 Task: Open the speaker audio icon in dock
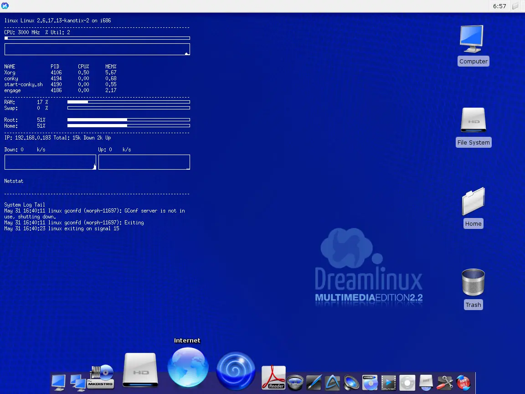click(x=351, y=382)
